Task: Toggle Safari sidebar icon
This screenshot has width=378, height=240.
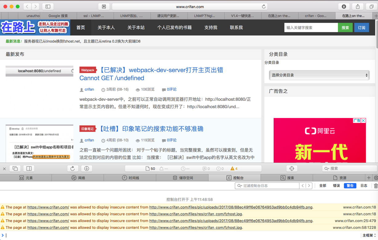Action: (48, 6)
